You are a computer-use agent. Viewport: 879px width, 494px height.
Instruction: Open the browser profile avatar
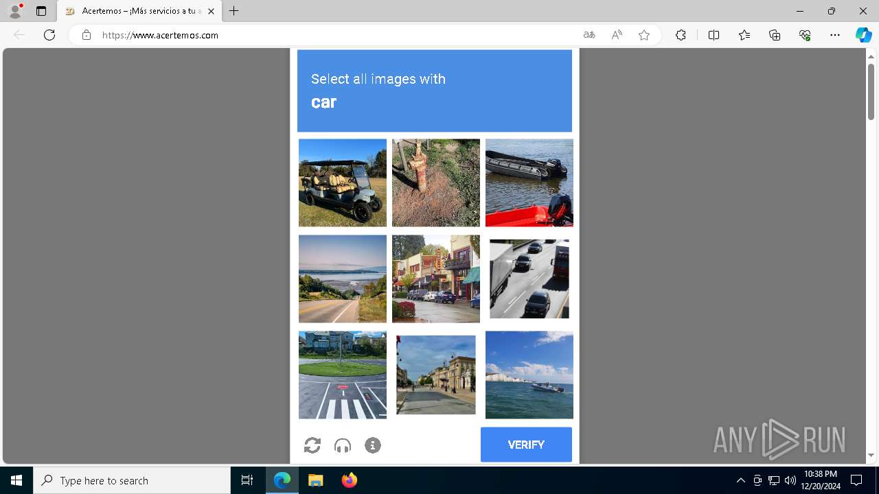pyautogui.click(x=15, y=11)
